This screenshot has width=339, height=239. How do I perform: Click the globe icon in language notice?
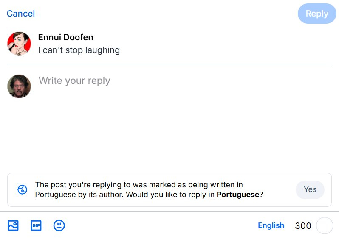point(22,189)
